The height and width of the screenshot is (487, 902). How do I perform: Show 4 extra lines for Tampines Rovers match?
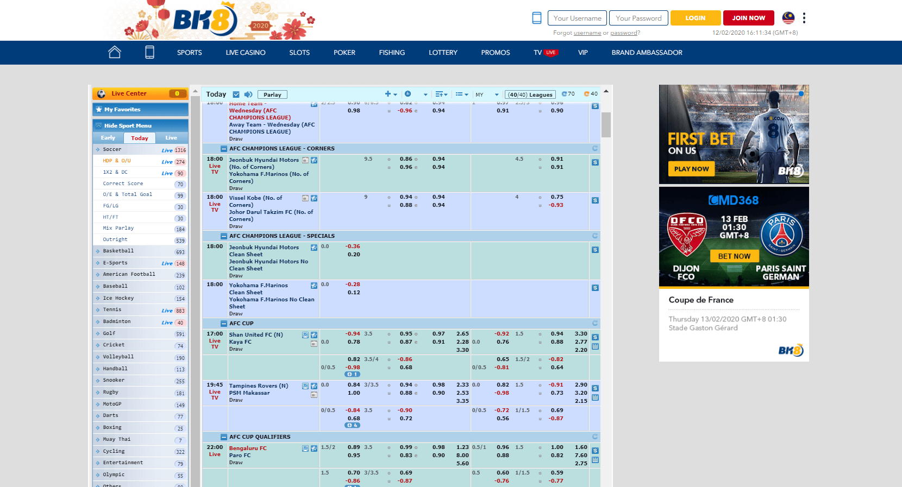(352, 425)
